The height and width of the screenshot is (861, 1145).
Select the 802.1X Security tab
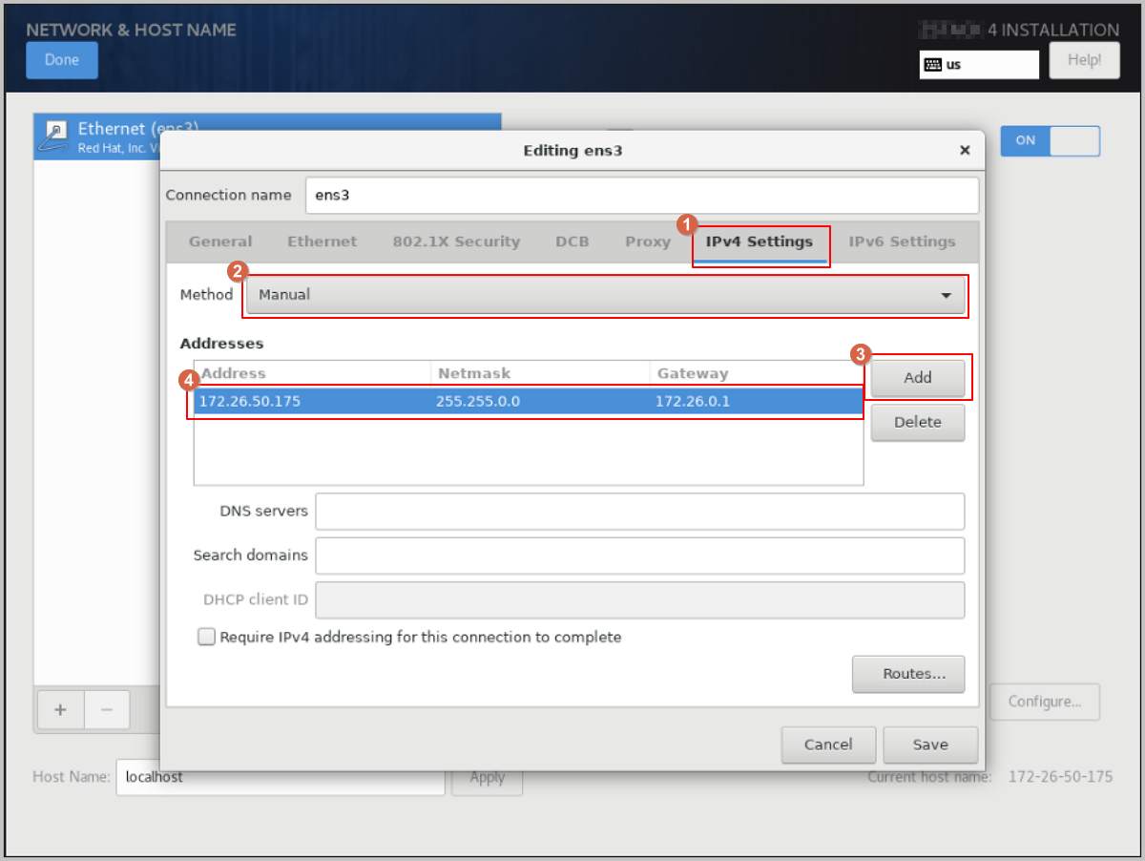456,241
